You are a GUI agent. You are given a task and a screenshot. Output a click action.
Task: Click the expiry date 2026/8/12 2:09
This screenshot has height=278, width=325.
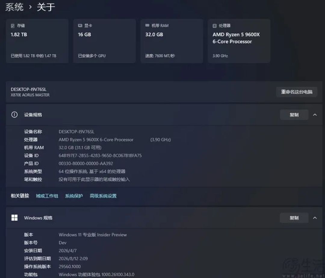(x=73, y=258)
